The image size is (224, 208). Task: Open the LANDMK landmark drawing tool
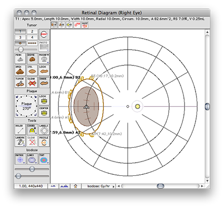pyautogui.click(x=20, y=141)
